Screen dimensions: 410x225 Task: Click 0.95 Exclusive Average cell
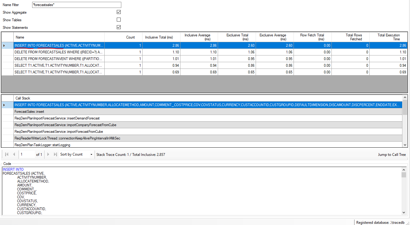tap(275, 59)
